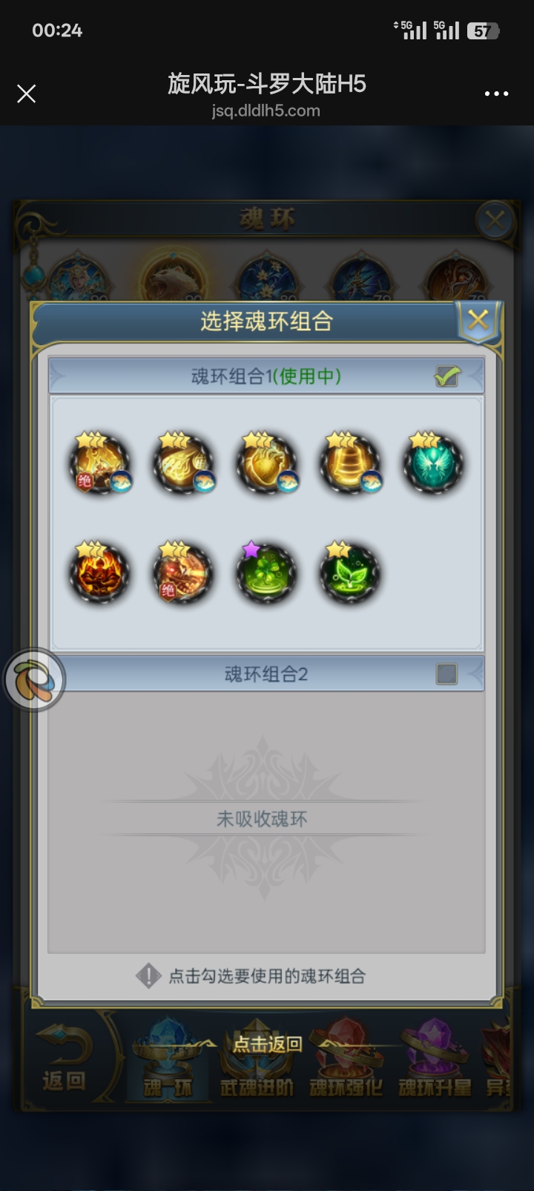Tap the golden heart-shaped soul ring
The height and width of the screenshot is (1191, 534).
266,463
